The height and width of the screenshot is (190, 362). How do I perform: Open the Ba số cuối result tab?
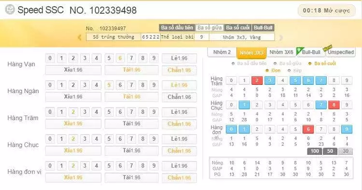[238, 27]
